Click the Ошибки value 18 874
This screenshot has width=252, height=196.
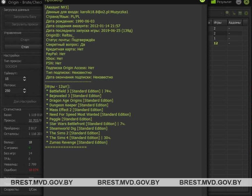click(x=33, y=170)
